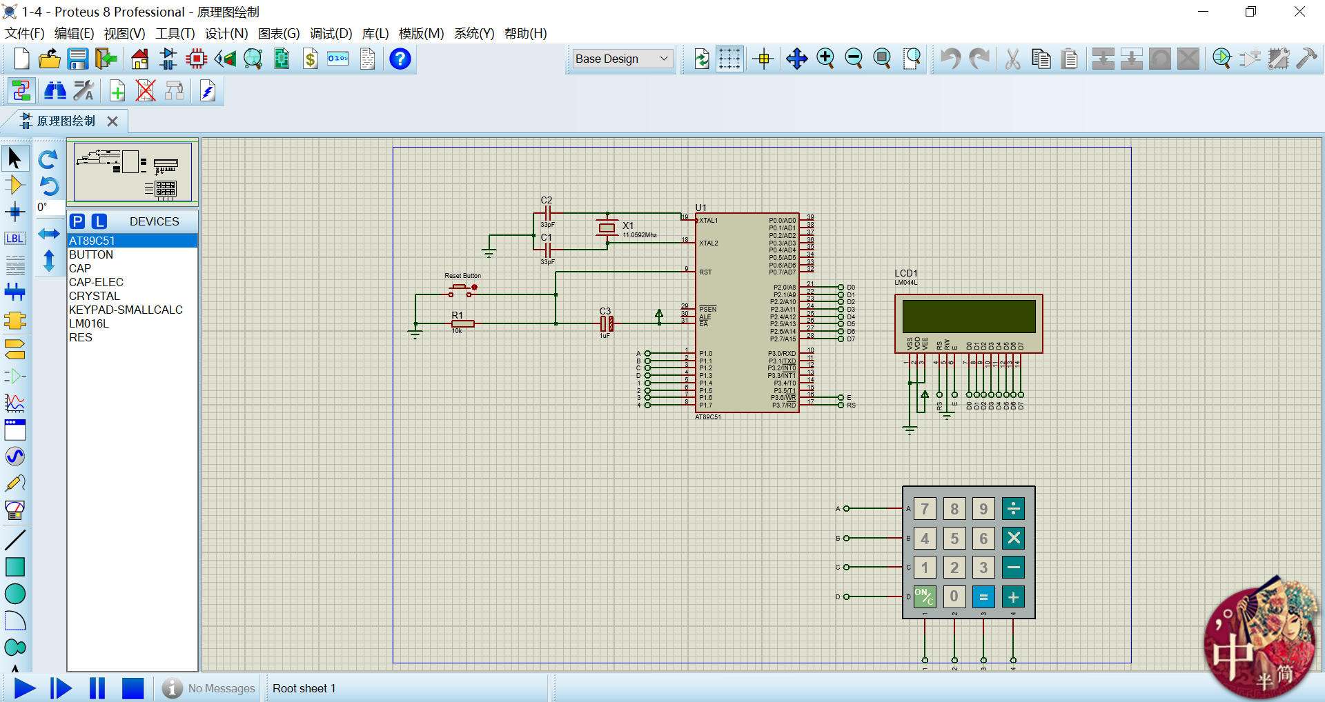Click the P pick devices button
Screen dimensions: 1325x702
[x=77, y=221]
